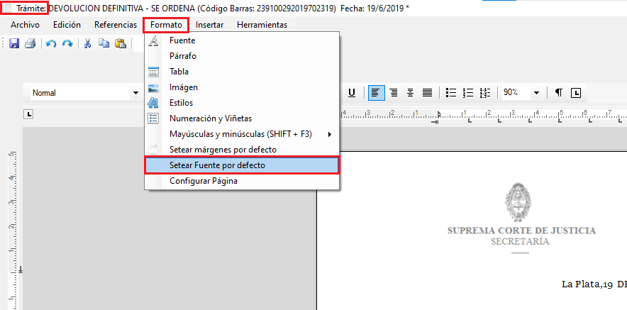The height and width of the screenshot is (310, 627).
Task: Toggle left text alignment
Action: coord(376,93)
